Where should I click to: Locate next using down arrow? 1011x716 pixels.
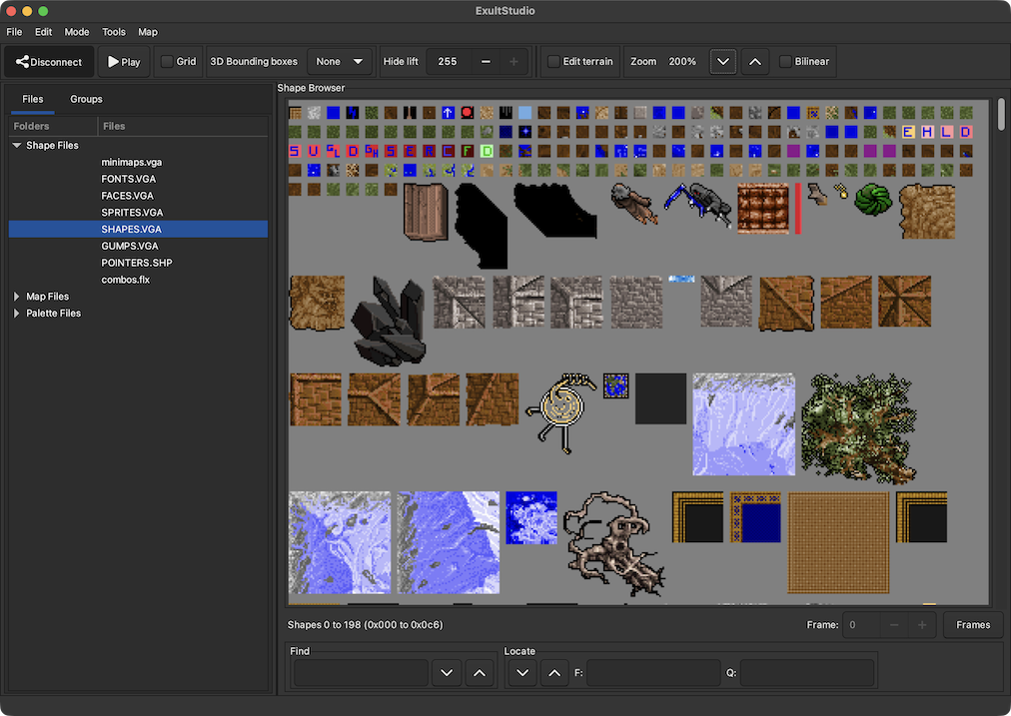522,673
